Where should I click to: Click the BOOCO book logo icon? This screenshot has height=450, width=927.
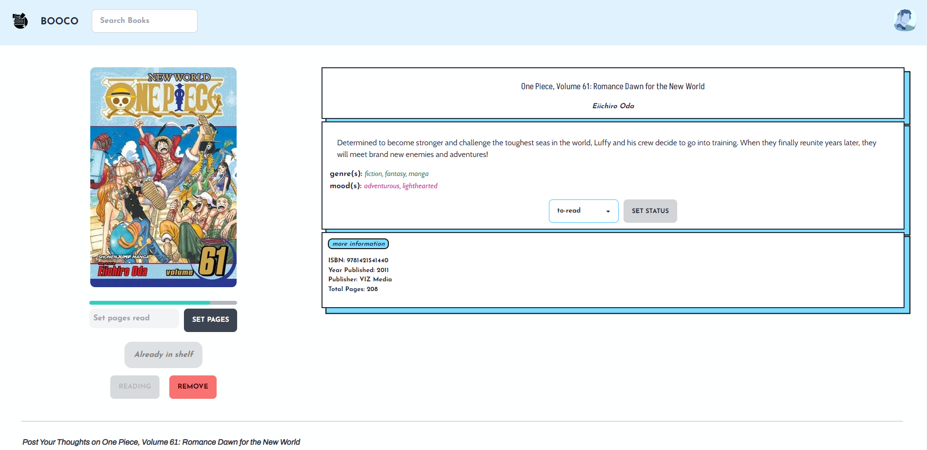(20, 21)
